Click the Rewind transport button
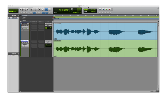The height and width of the screenshot is (97, 168). tap(103, 13)
